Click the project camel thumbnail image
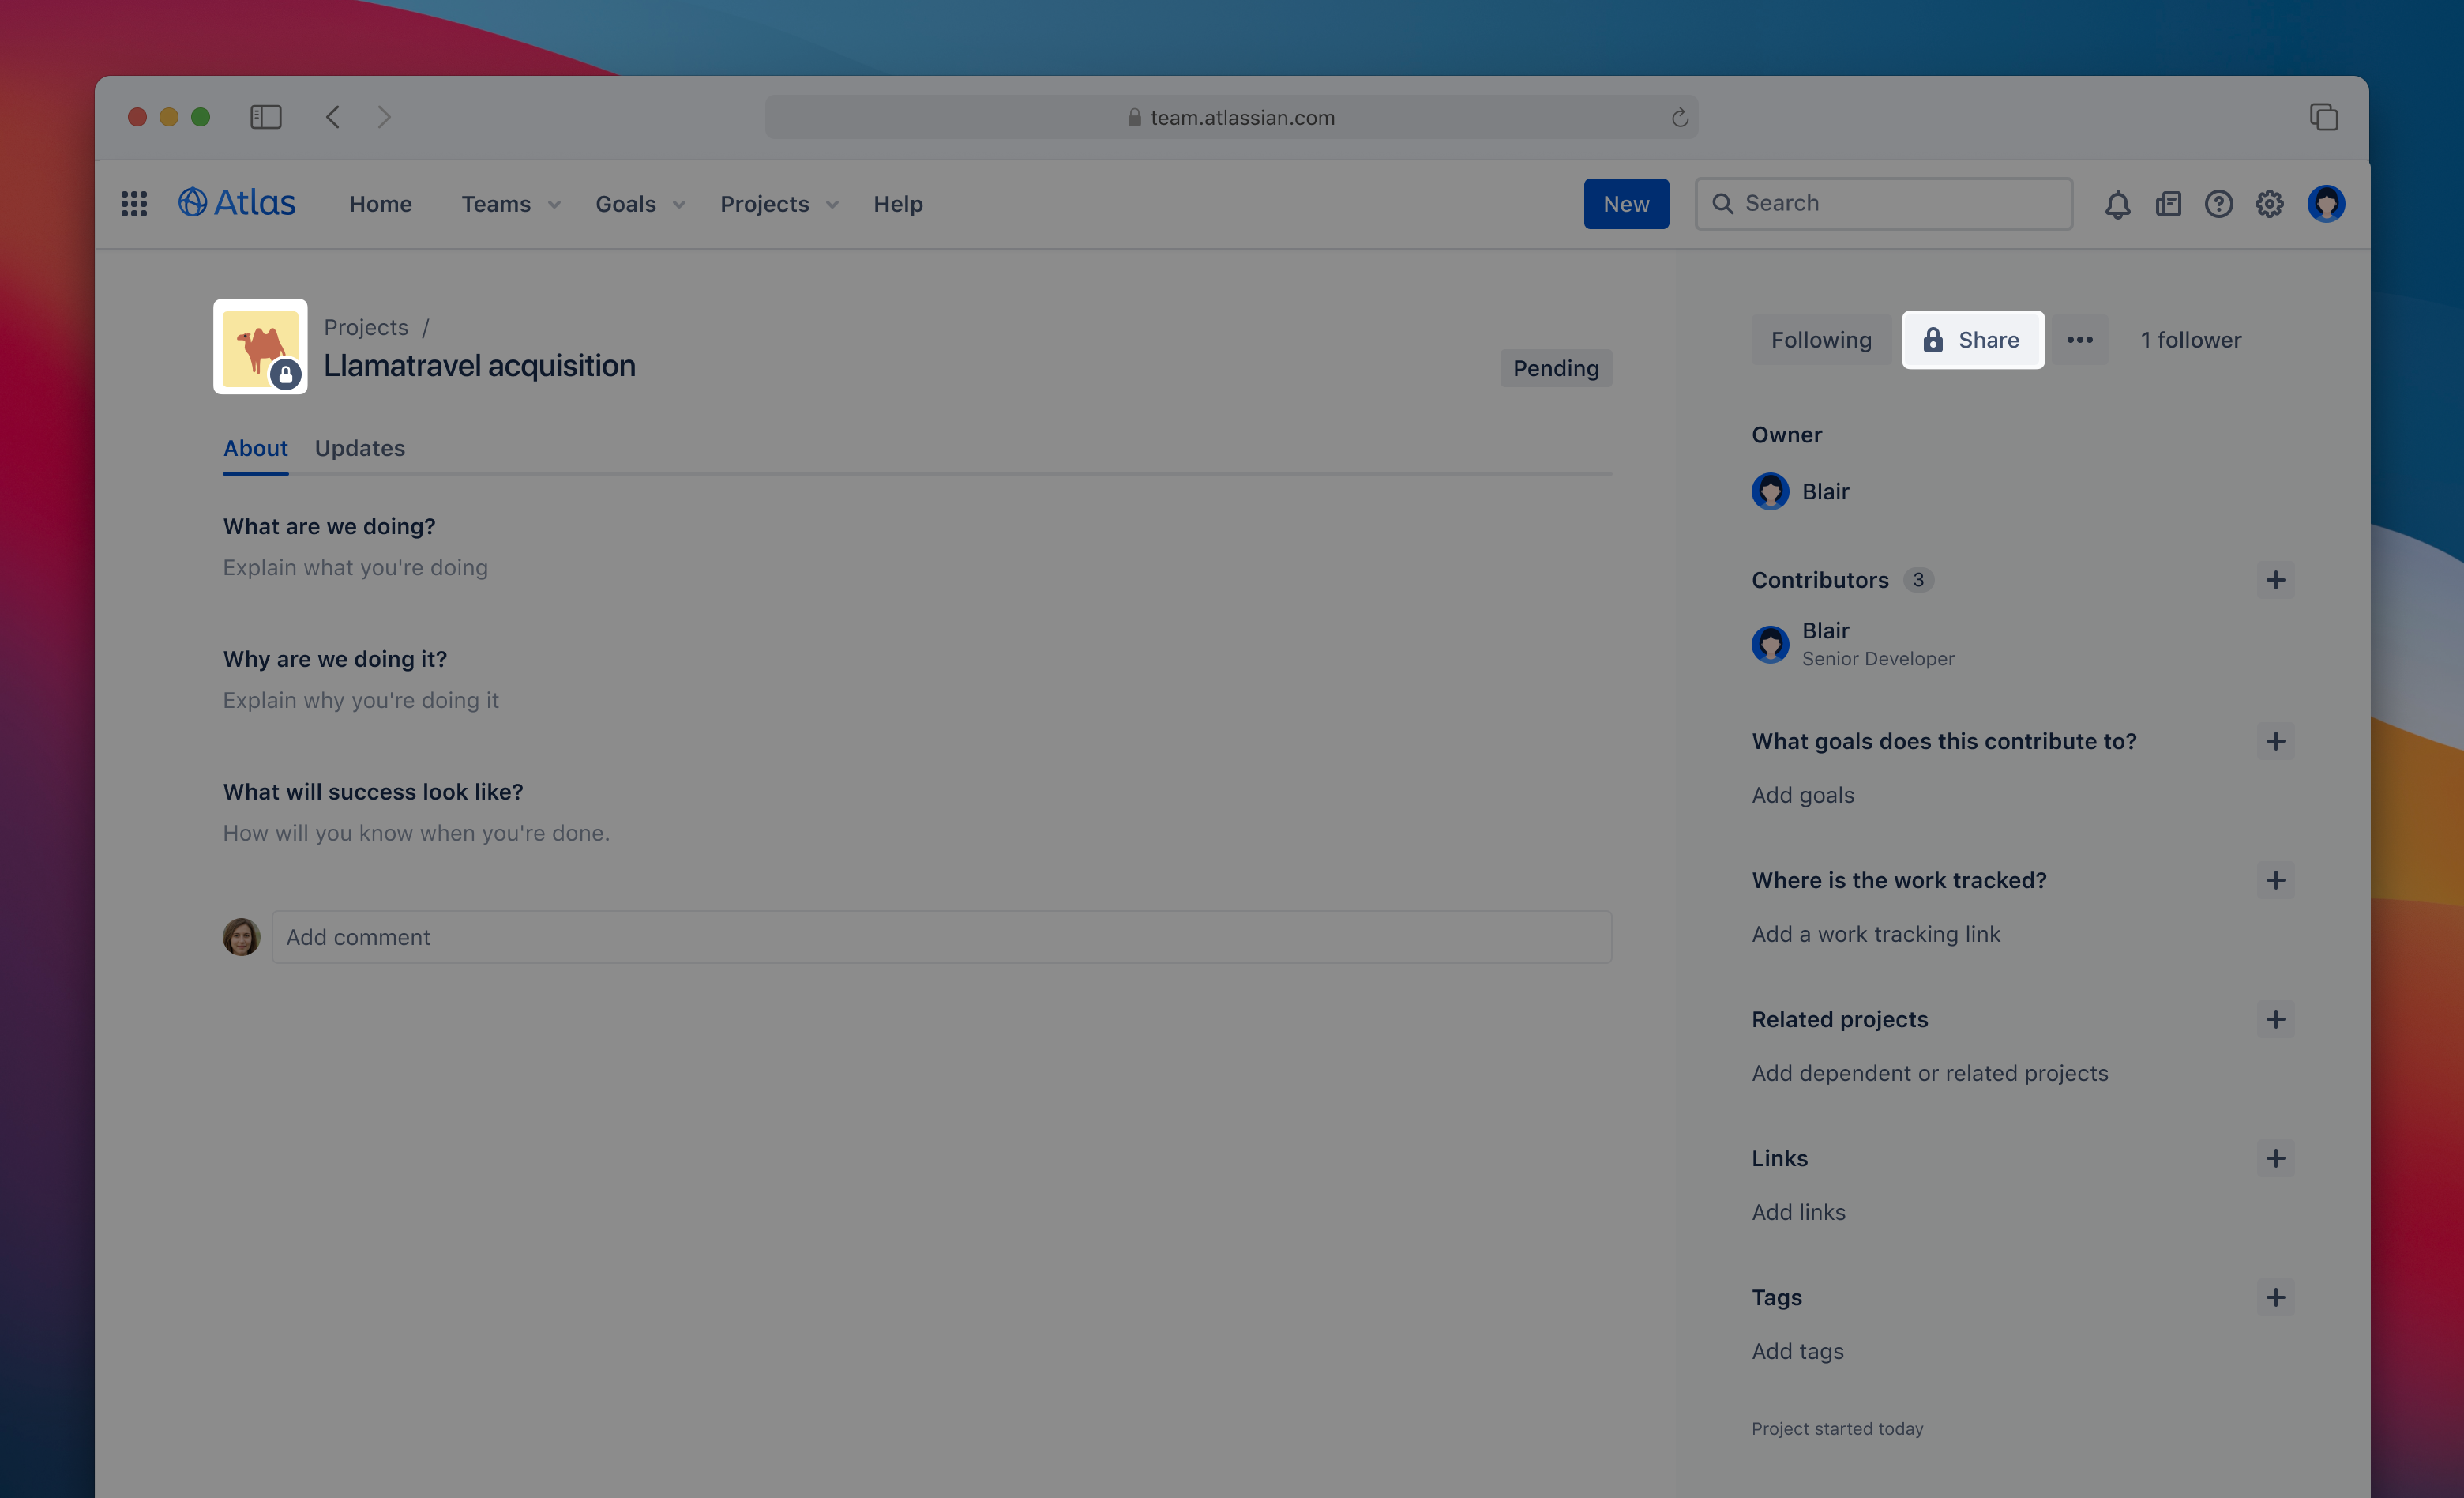This screenshot has width=2464, height=1498. tap(261, 347)
